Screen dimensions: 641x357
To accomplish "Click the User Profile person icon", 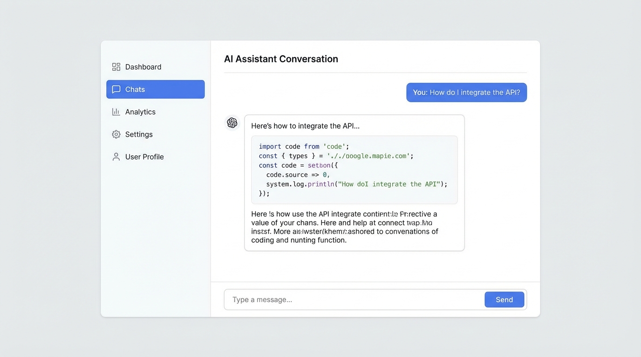I will tap(116, 157).
